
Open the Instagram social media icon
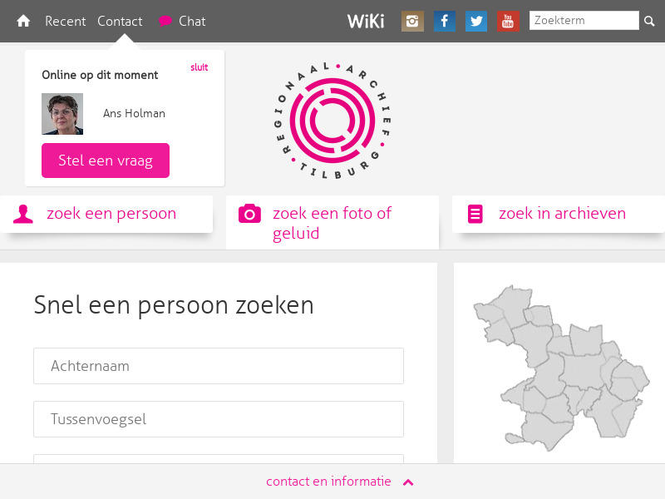tap(412, 21)
